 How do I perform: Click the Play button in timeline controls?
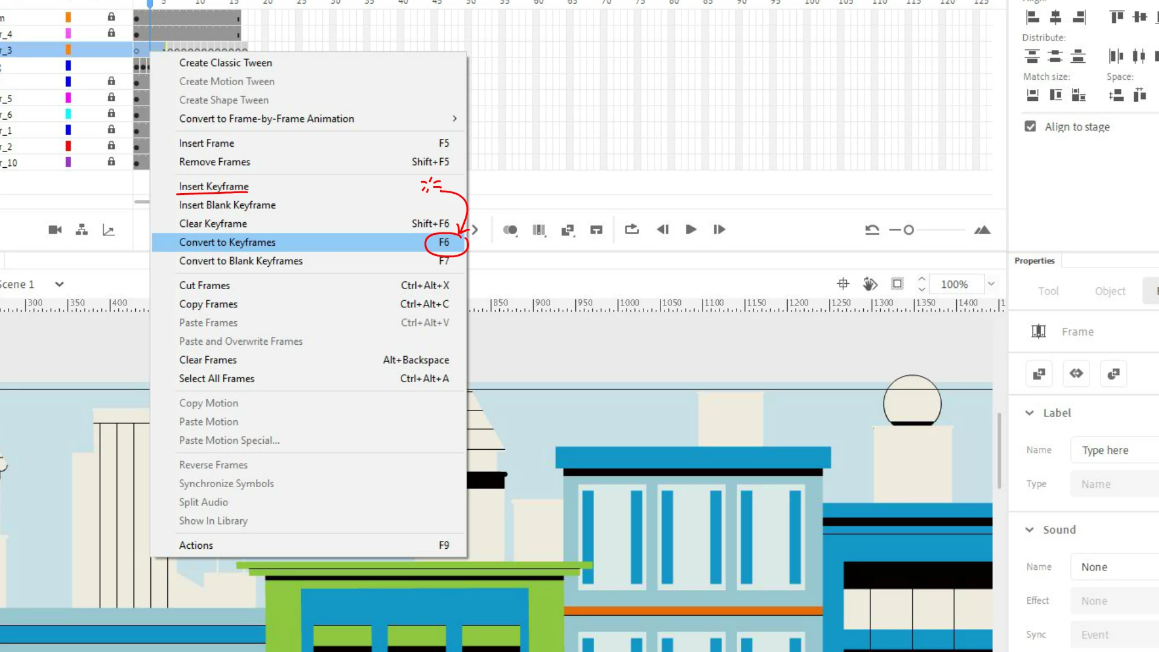691,229
